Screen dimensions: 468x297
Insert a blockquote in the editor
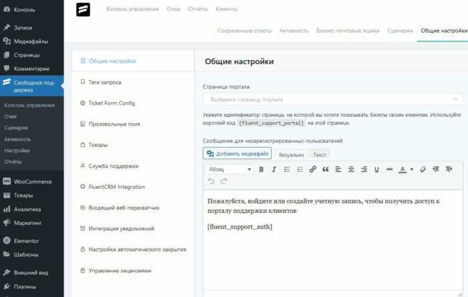pyautogui.click(x=326, y=170)
